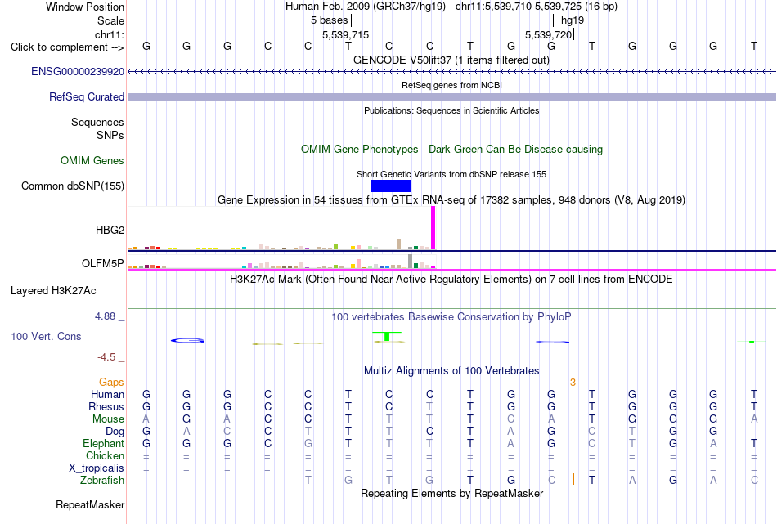
Task: Click 'Publications: Sequences in Scientific Articles' title
Action: (451, 110)
